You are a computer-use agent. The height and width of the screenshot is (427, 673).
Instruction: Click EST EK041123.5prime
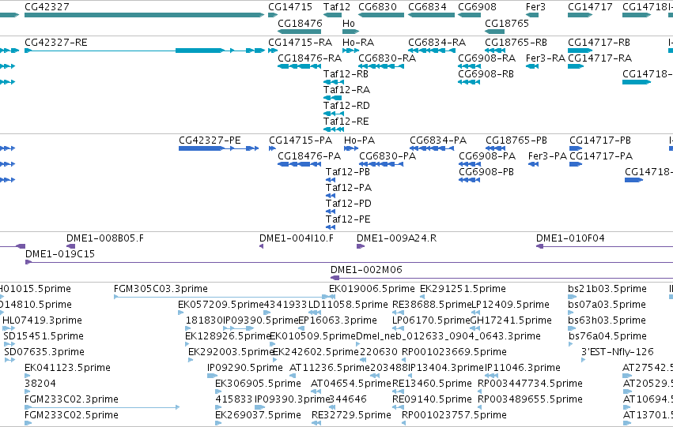67,368
